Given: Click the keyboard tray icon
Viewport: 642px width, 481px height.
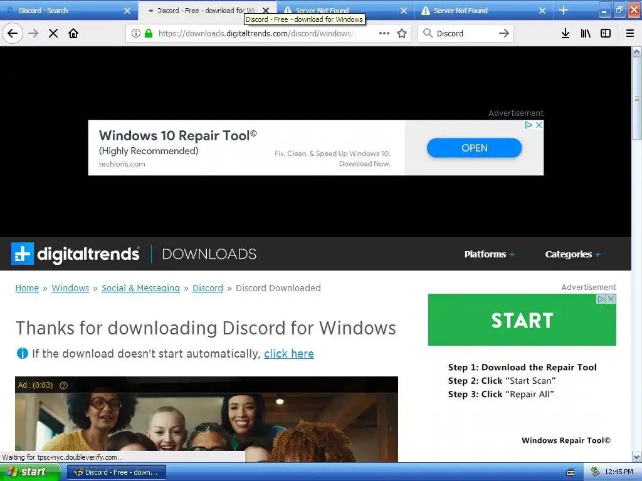Looking at the screenshot, I should (571, 472).
